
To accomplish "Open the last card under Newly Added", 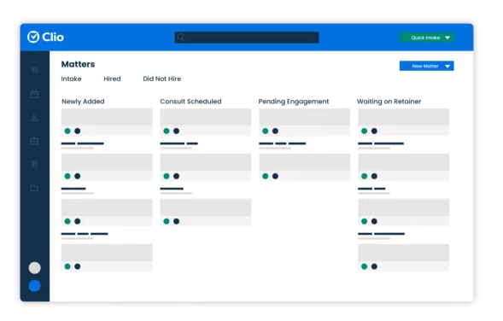I will click(x=107, y=258).
